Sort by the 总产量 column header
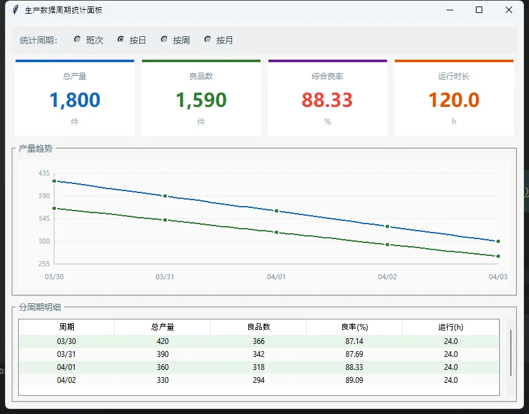The height and width of the screenshot is (414, 529). pos(163,327)
